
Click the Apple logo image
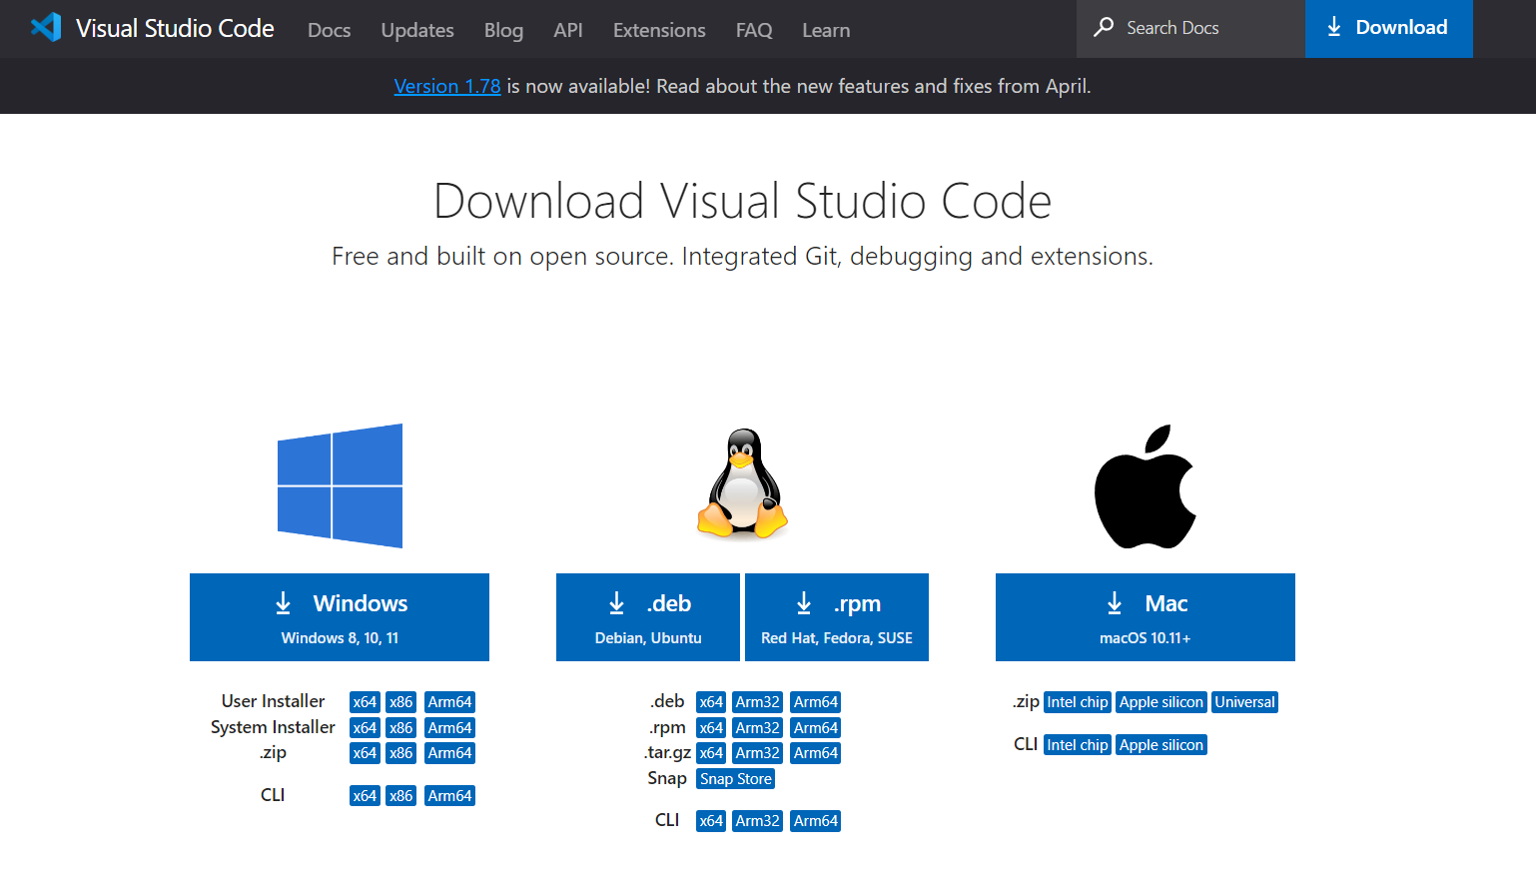1145,486
